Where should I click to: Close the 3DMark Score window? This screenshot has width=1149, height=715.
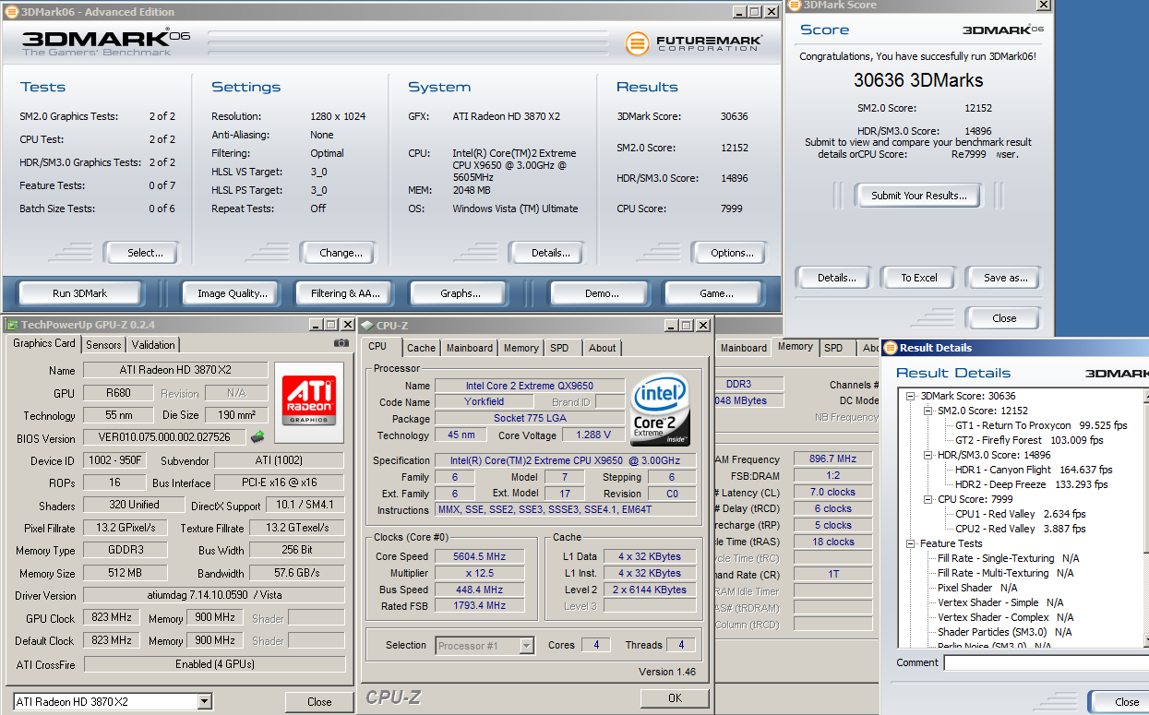[x=1004, y=318]
